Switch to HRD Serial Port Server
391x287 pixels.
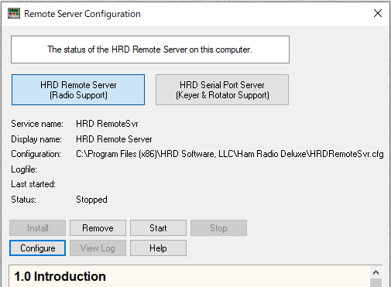coord(222,90)
